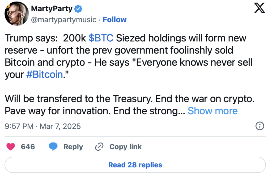
Task: Like the tweet with the heart icon
Action: pyautogui.click(x=11, y=147)
